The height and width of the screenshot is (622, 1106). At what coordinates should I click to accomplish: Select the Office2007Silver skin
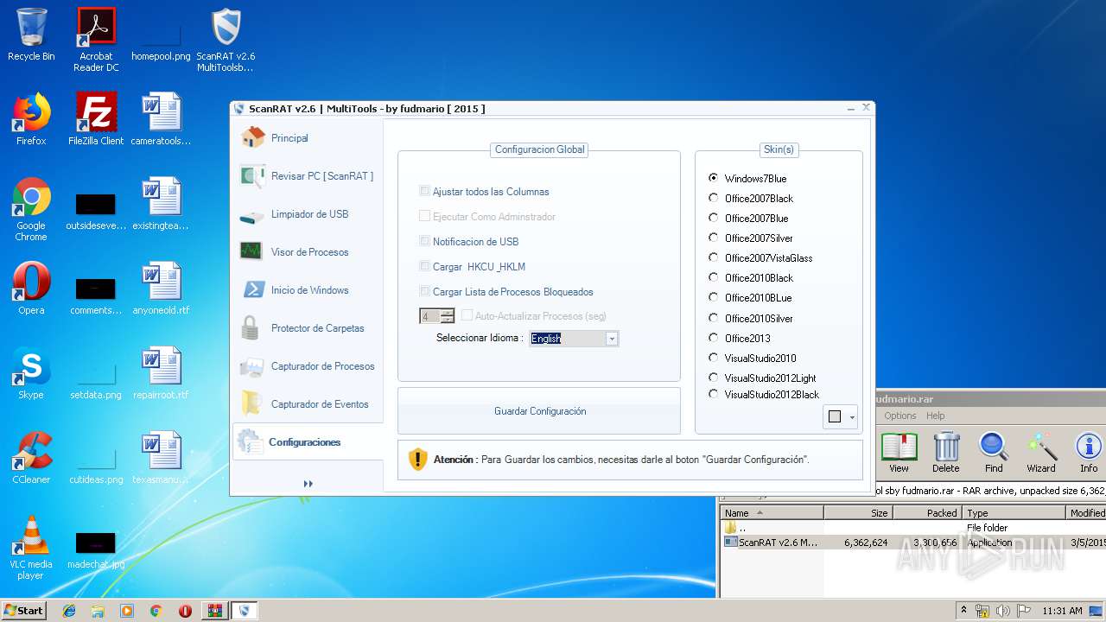click(713, 238)
